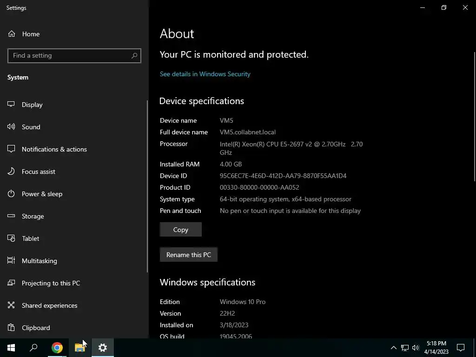Click the Sound speaker icon in sidebar
Viewport: 476px width, 357px height.
pos(11,126)
